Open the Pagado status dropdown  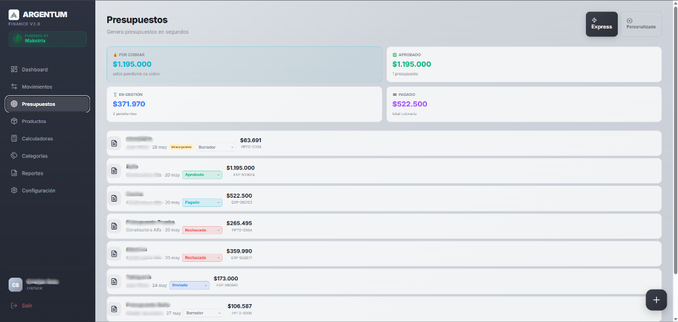[202, 202]
